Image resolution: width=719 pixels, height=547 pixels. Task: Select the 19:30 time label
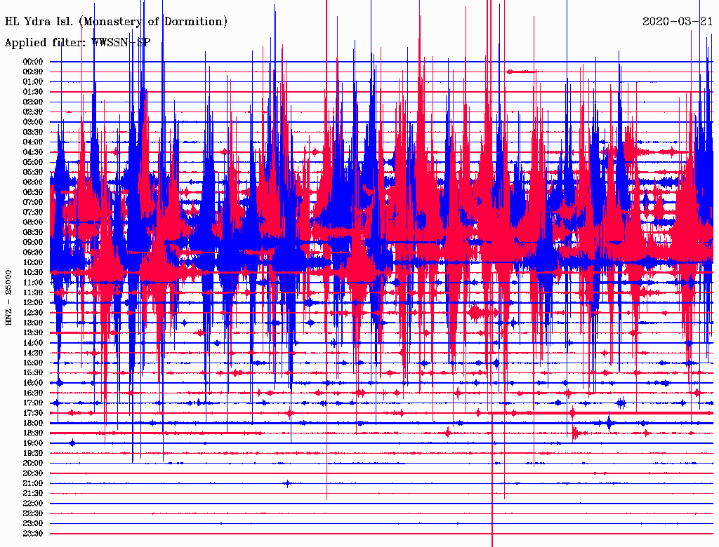pos(33,453)
